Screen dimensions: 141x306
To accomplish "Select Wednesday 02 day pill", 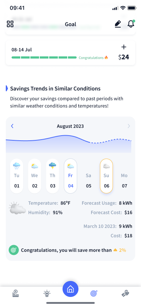I will [x=35, y=176].
